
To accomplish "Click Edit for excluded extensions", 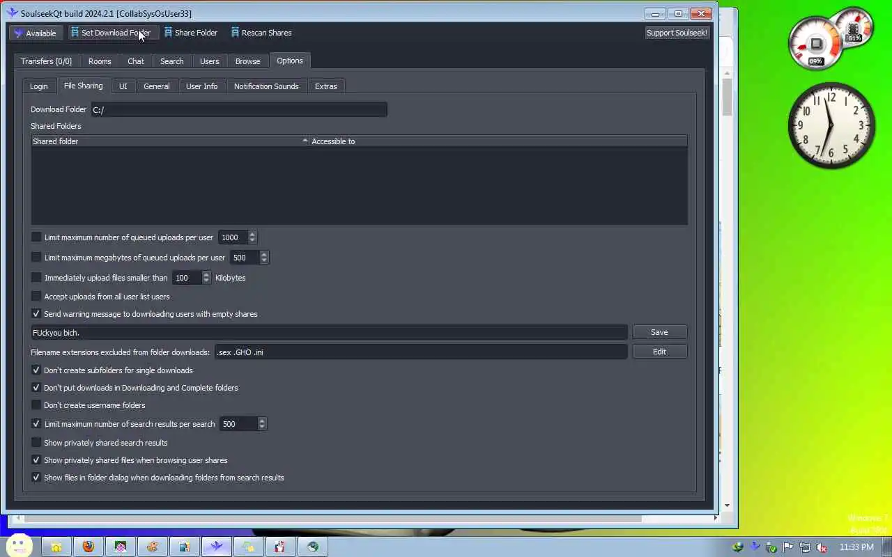I will [659, 352].
